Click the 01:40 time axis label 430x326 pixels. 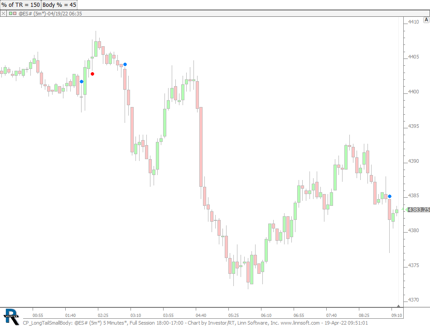71,316
